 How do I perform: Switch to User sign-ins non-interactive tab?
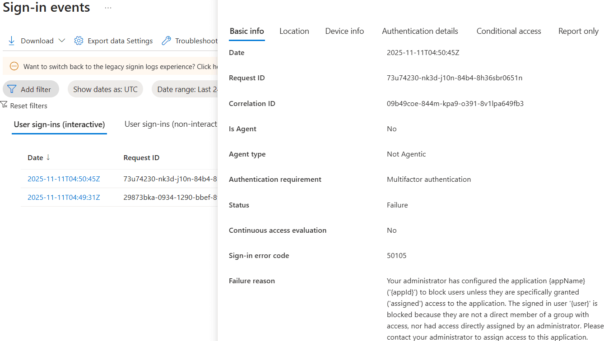(171, 124)
